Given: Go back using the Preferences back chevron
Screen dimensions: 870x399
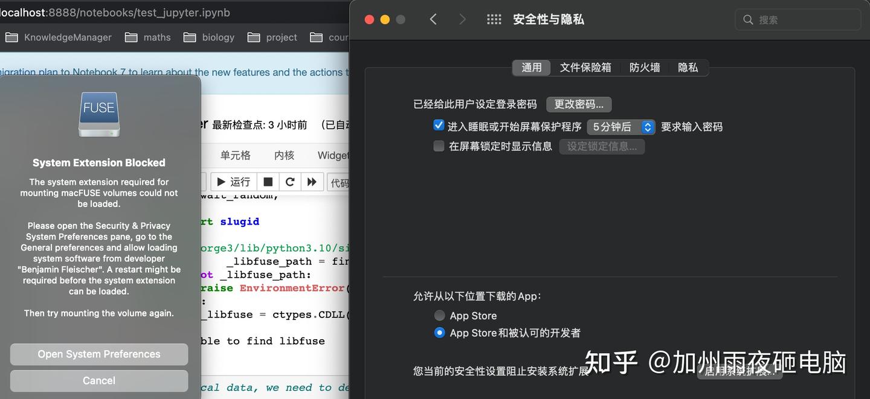Looking at the screenshot, I should [x=433, y=19].
